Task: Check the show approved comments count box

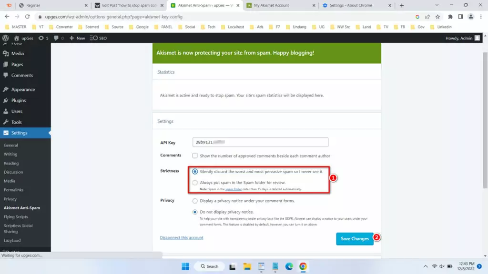Action: click(195, 156)
